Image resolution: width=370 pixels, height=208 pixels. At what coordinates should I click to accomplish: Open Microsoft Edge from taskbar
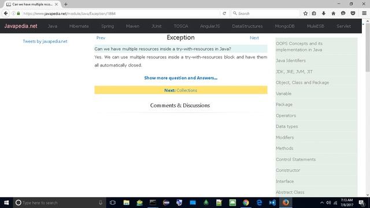(x=259, y=203)
